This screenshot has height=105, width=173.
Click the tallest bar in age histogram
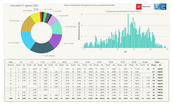coord(128,31)
